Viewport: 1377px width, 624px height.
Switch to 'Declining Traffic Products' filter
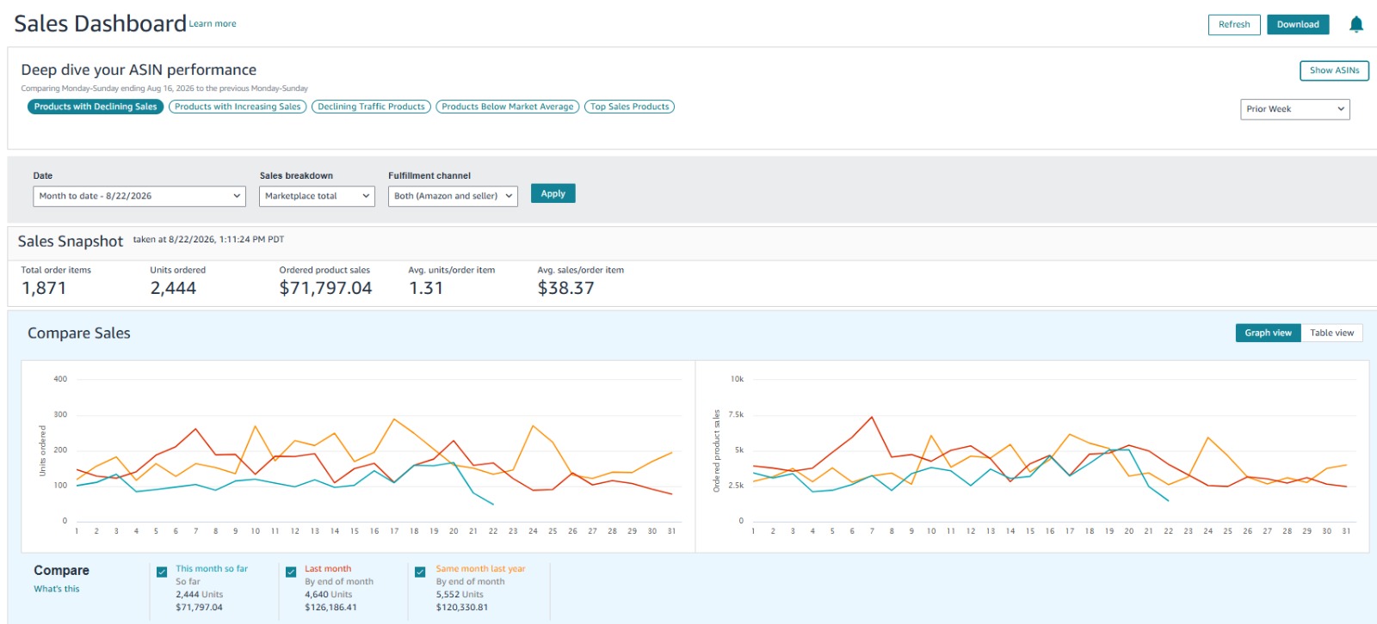[371, 107]
